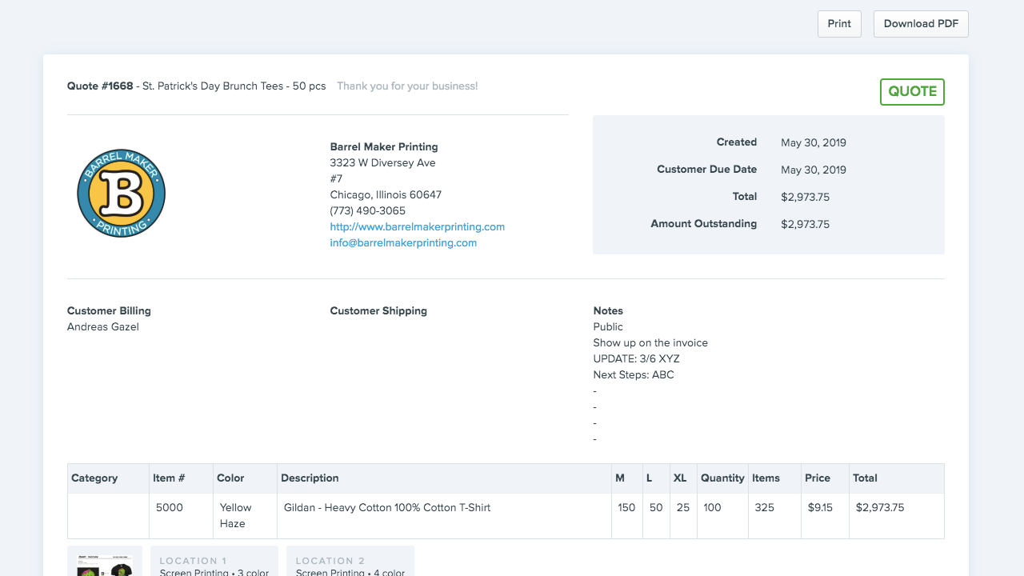Select the Yellow Haze color cell

[x=234, y=515]
